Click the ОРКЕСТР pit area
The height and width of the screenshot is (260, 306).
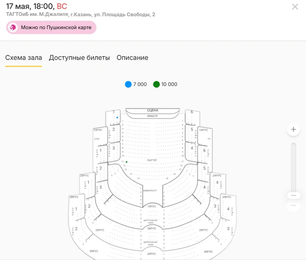(153, 116)
